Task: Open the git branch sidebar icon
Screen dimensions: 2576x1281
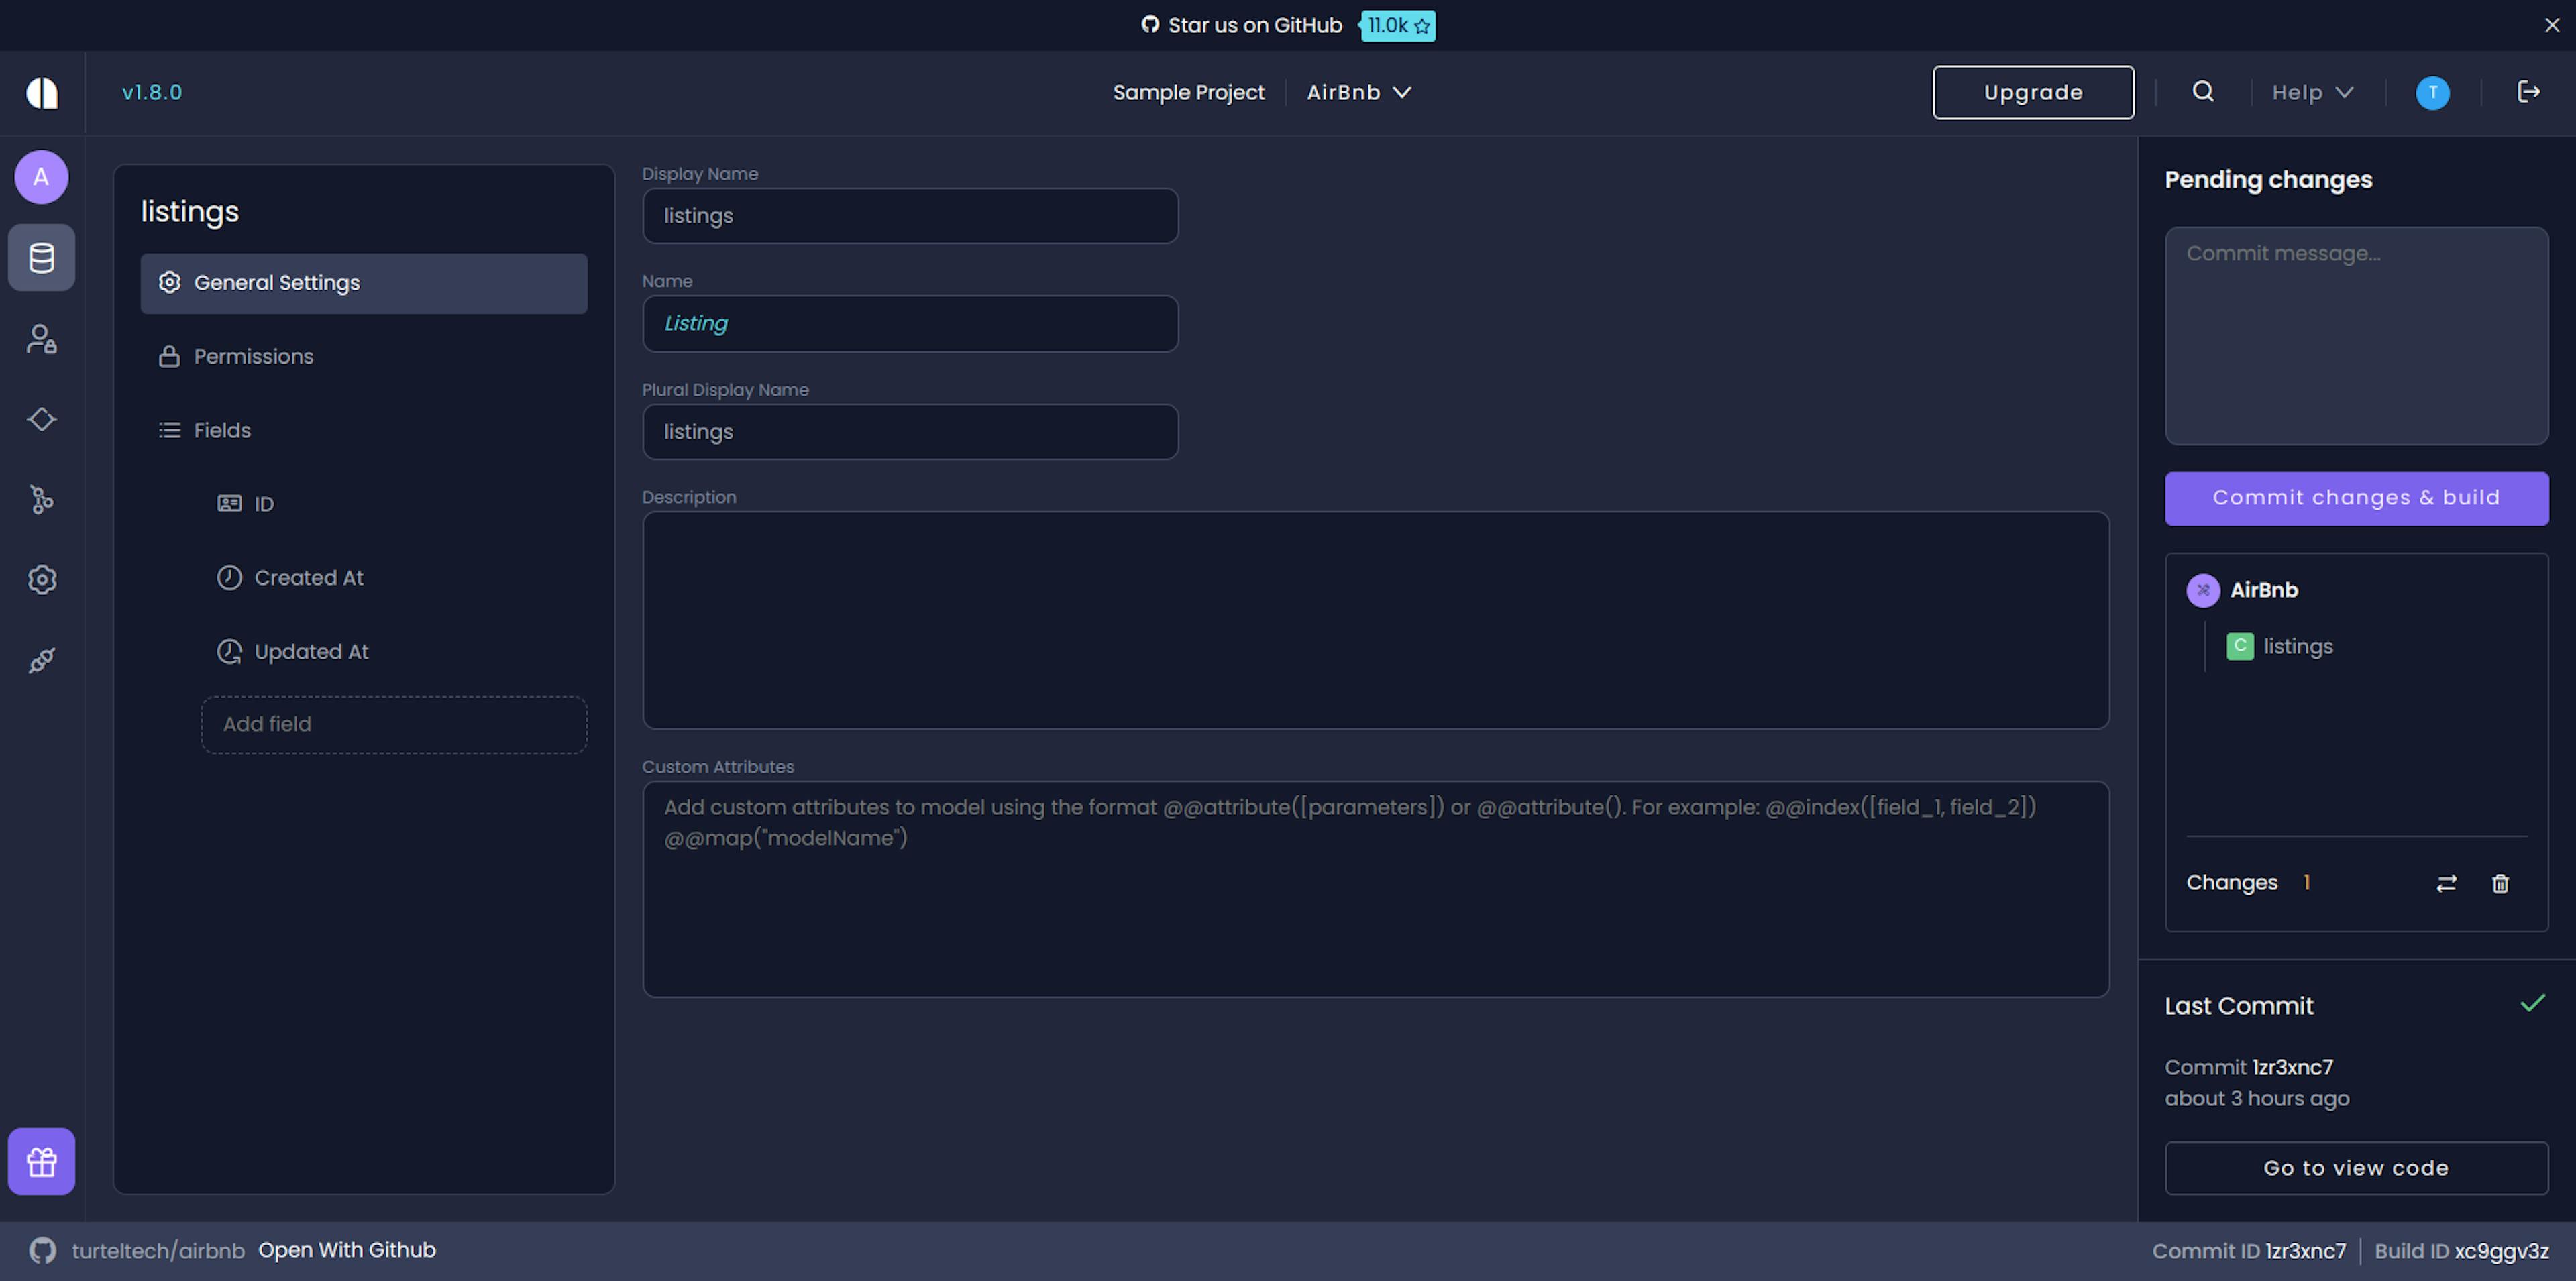Action: pyautogui.click(x=42, y=499)
